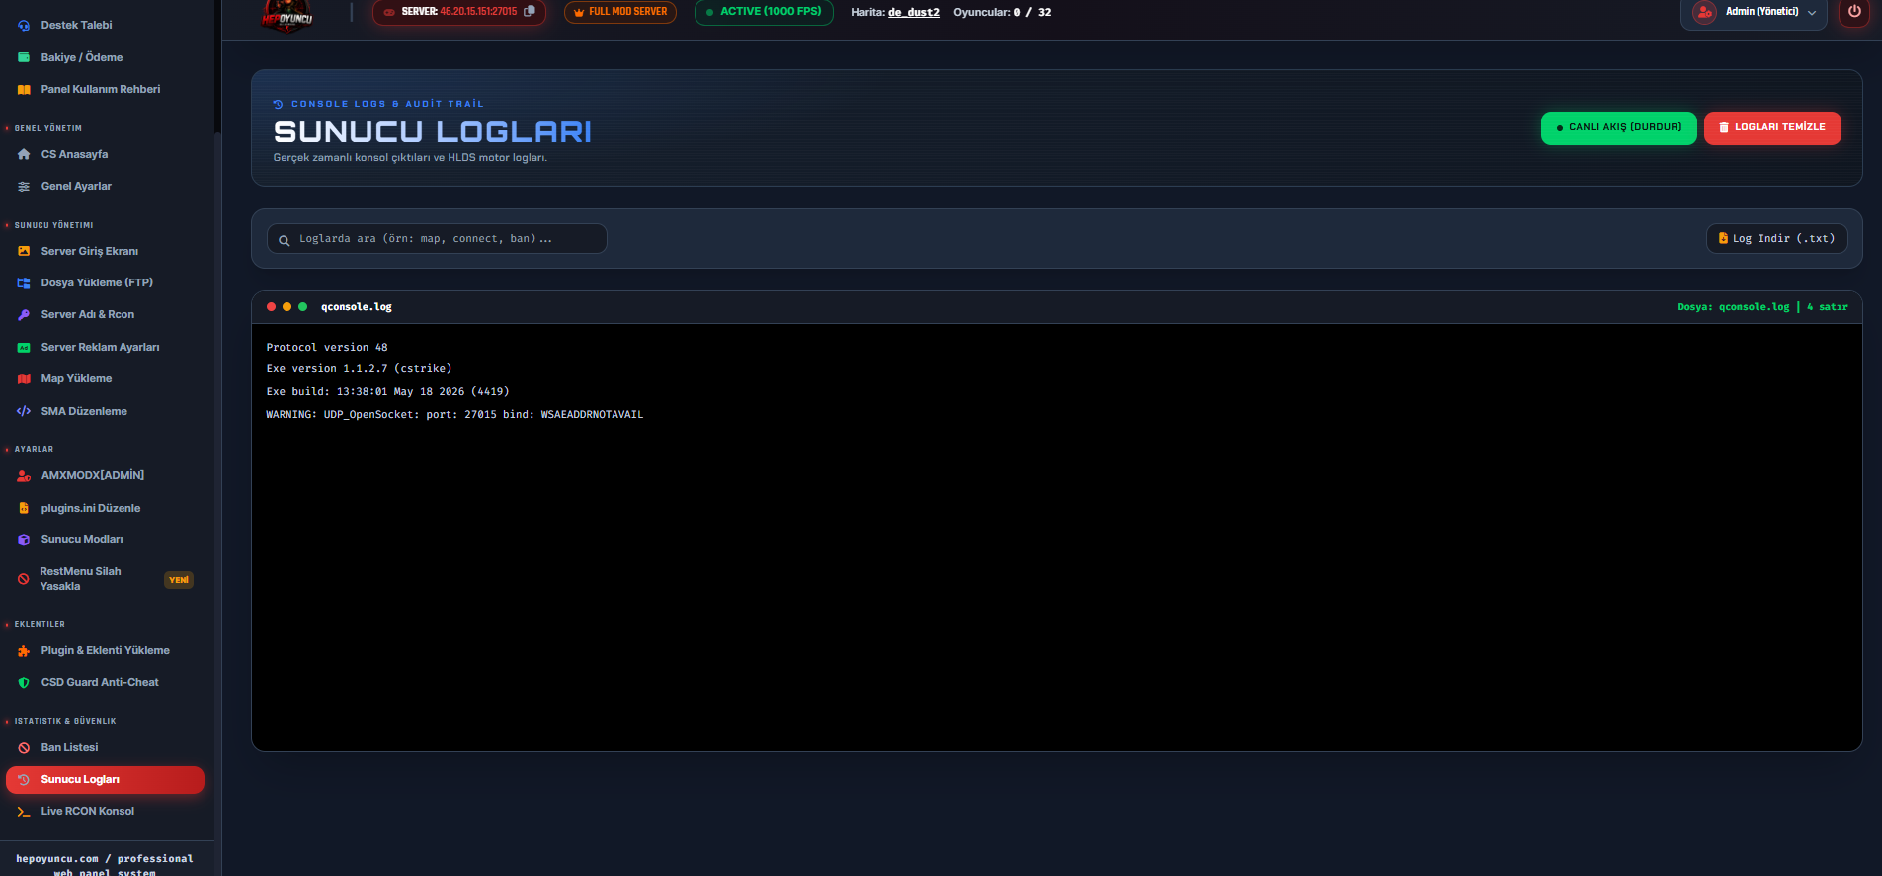Open Bakiye / Ödeme page
The width and height of the screenshot is (1882, 876).
point(82,57)
